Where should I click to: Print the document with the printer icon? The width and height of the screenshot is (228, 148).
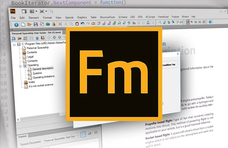48,24
